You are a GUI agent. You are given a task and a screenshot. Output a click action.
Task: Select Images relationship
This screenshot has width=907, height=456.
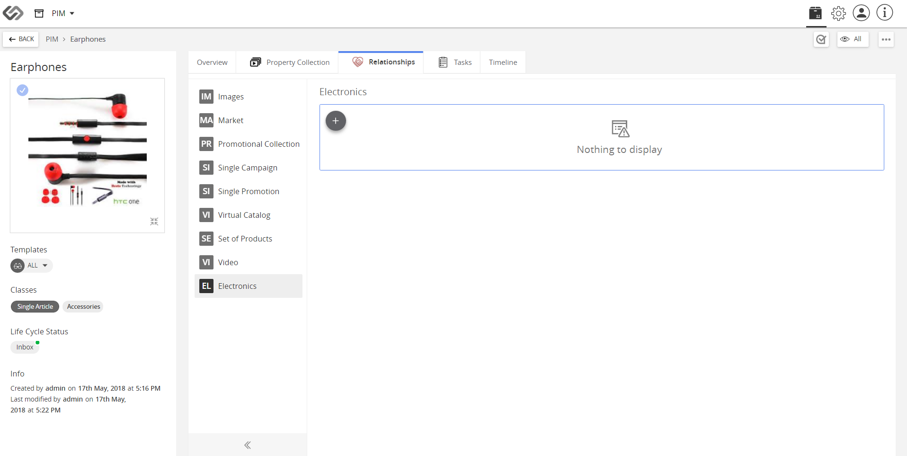tap(249, 97)
